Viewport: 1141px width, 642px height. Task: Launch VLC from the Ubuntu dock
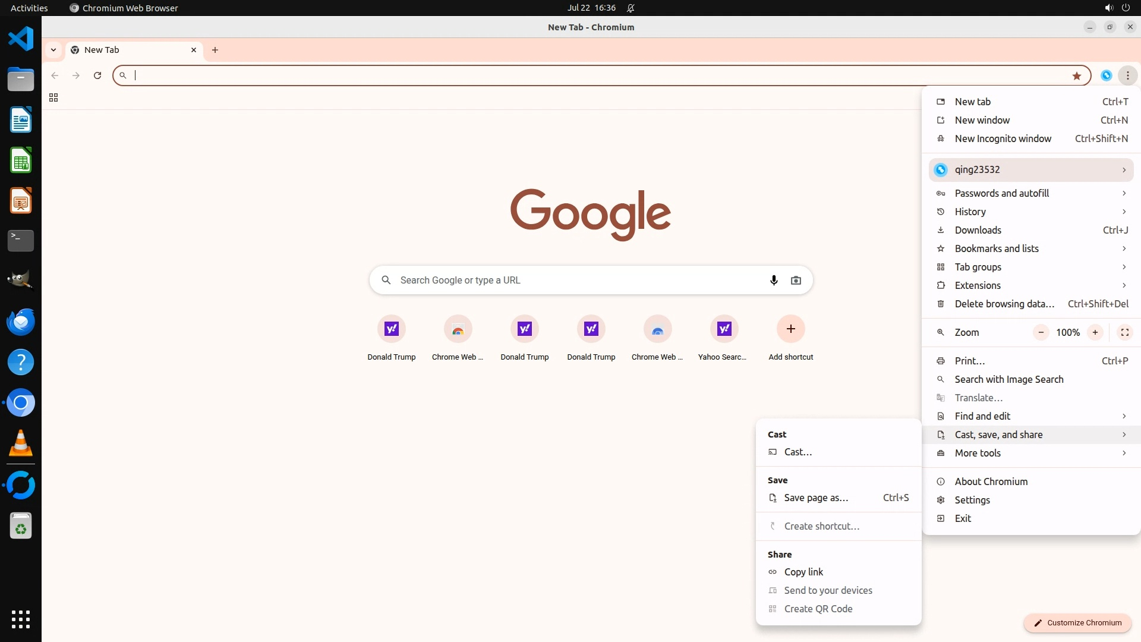21,443
